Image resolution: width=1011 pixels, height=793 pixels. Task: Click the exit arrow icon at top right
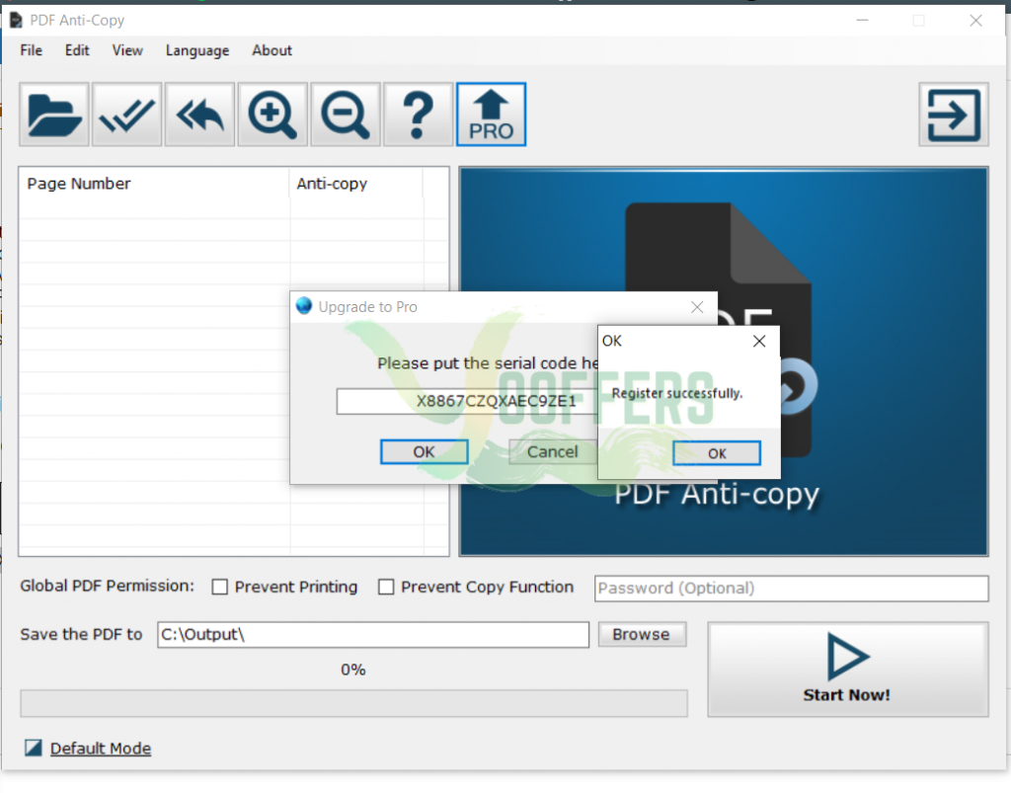click(x=954, y=115)
